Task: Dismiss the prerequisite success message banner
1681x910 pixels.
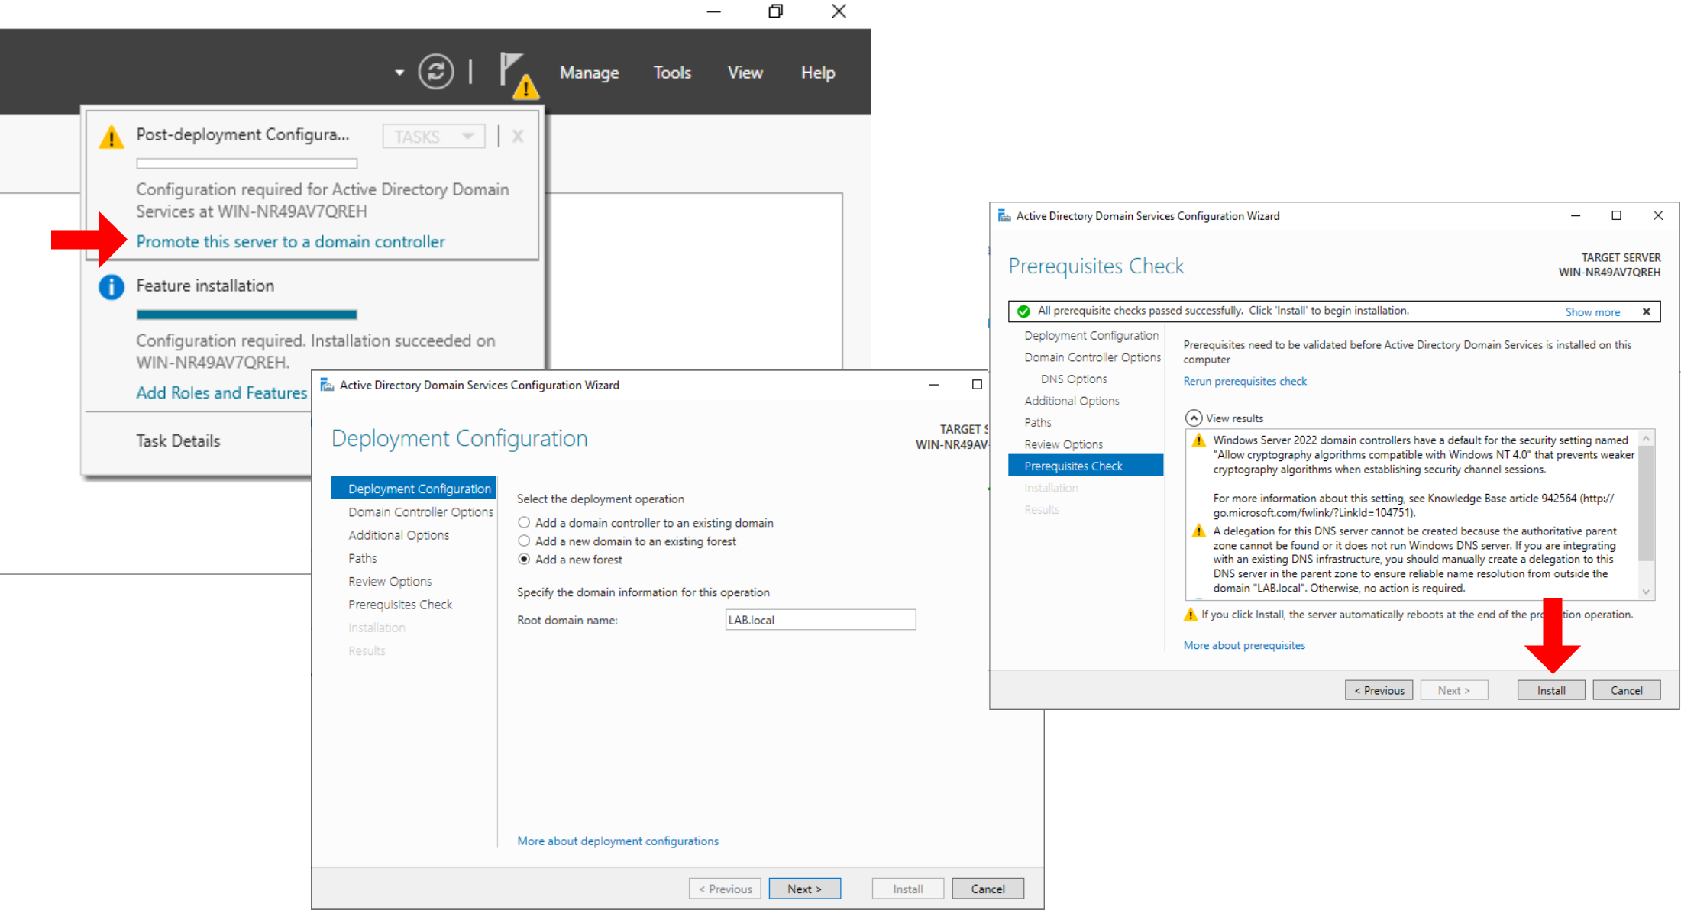Action: 1646,311
